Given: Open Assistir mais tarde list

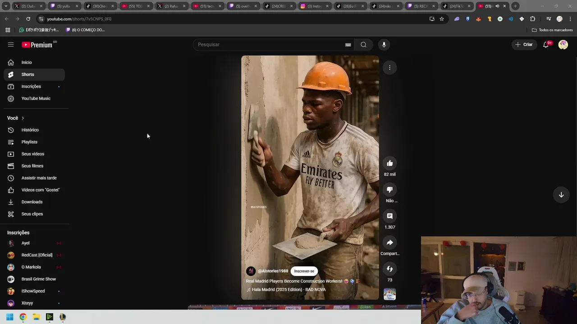Looking at the screenshot, I should (x=34, y=178).
